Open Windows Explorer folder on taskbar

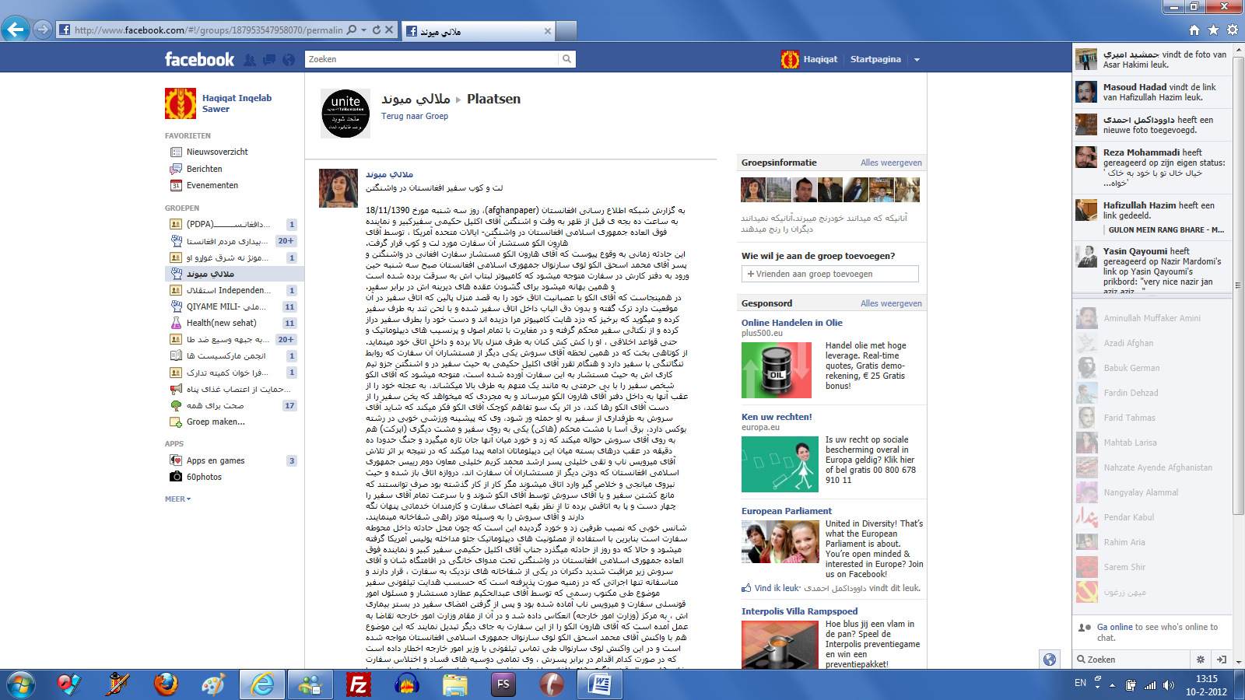[455, 684]
